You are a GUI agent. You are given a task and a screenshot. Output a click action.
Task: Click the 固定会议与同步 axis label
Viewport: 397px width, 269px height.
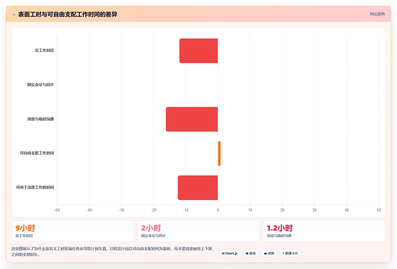[40, 85]
